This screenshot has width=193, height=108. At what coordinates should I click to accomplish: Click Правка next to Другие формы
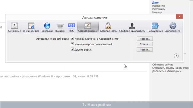[x=145, y=49]
